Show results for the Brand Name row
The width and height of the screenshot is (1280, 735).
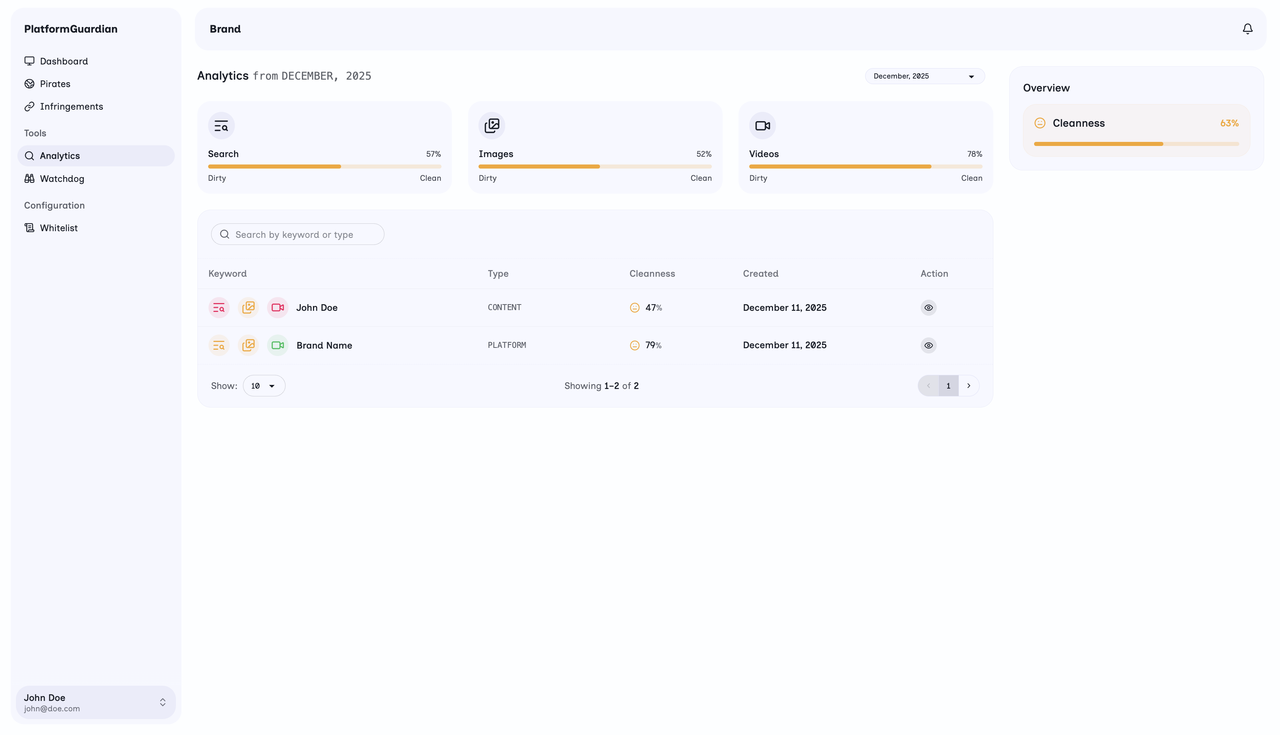pos(929,345)
